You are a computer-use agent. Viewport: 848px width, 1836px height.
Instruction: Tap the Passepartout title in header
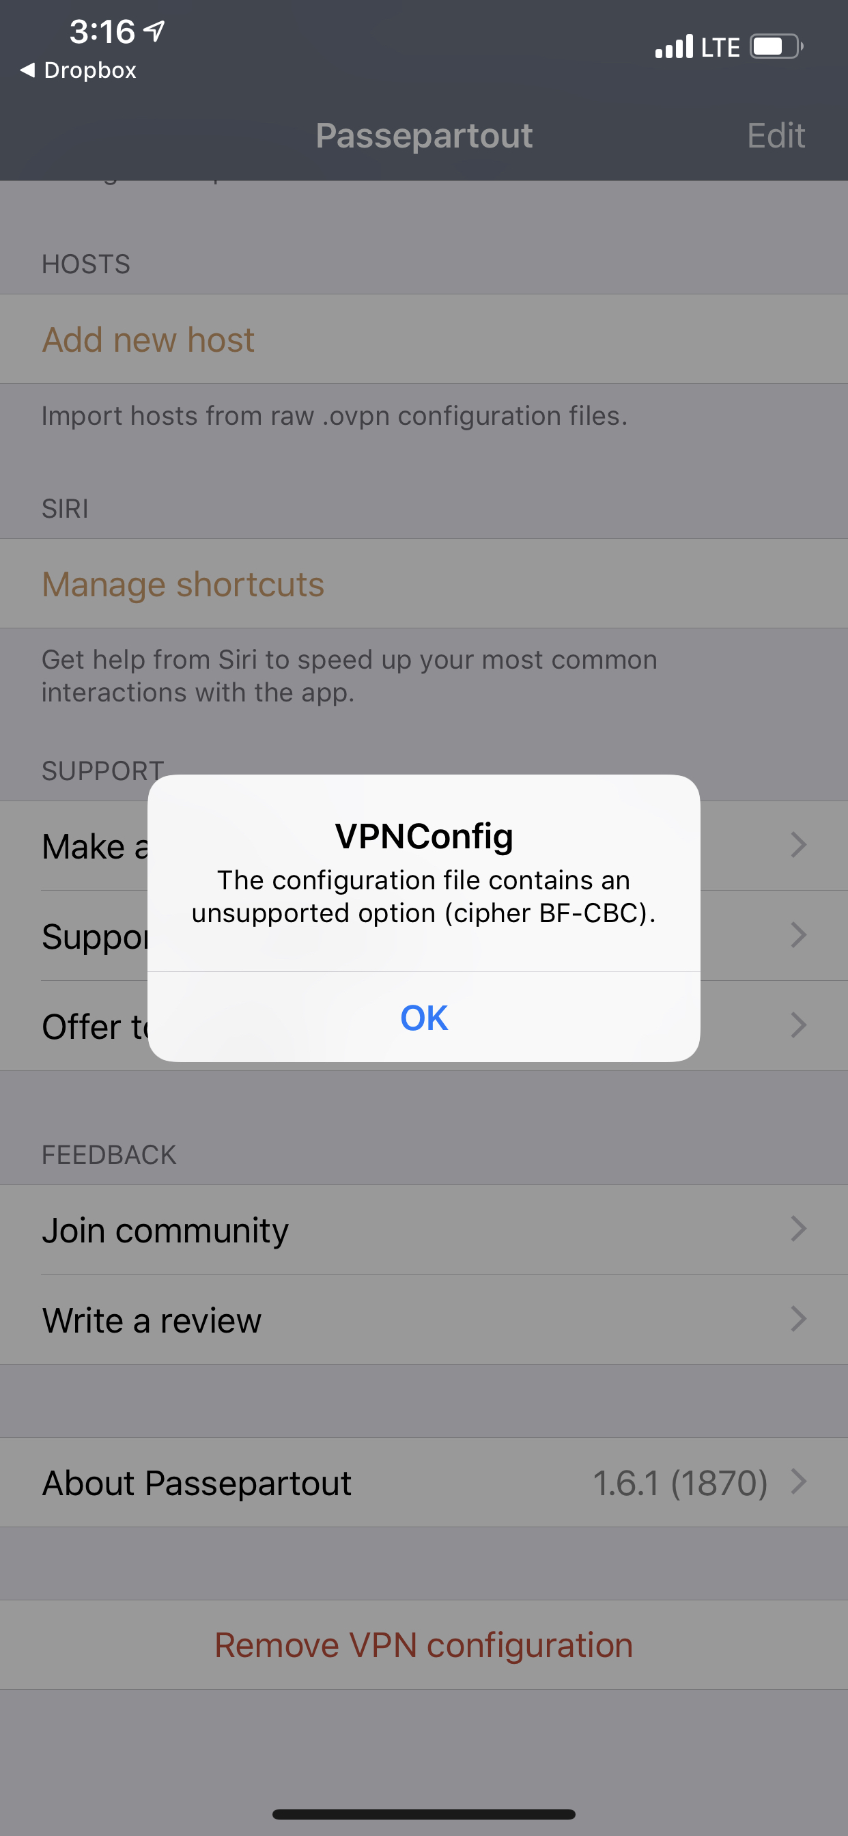pyautogui.click(x=424, y=135)
